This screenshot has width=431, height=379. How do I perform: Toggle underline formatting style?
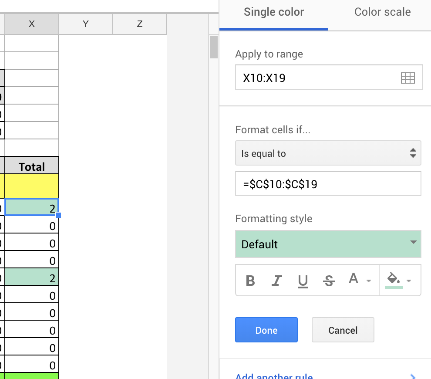point(303,280)
